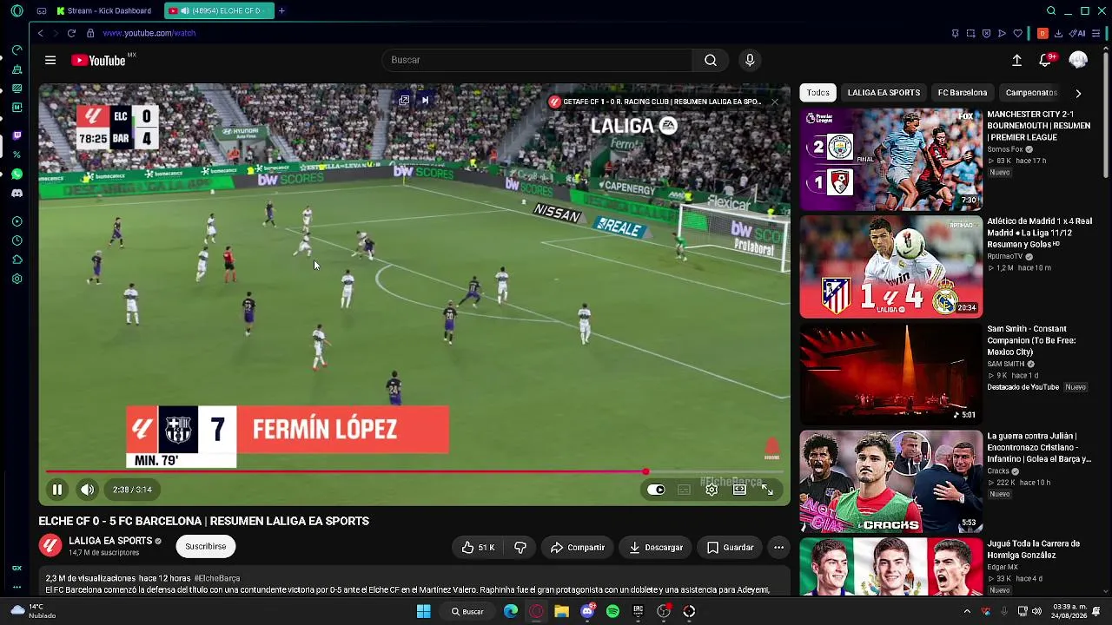The height and width of the screenshot is (625, 1112).
Task: Open the YouTube create/upload icon
Action: click(x=1016, y=60)
